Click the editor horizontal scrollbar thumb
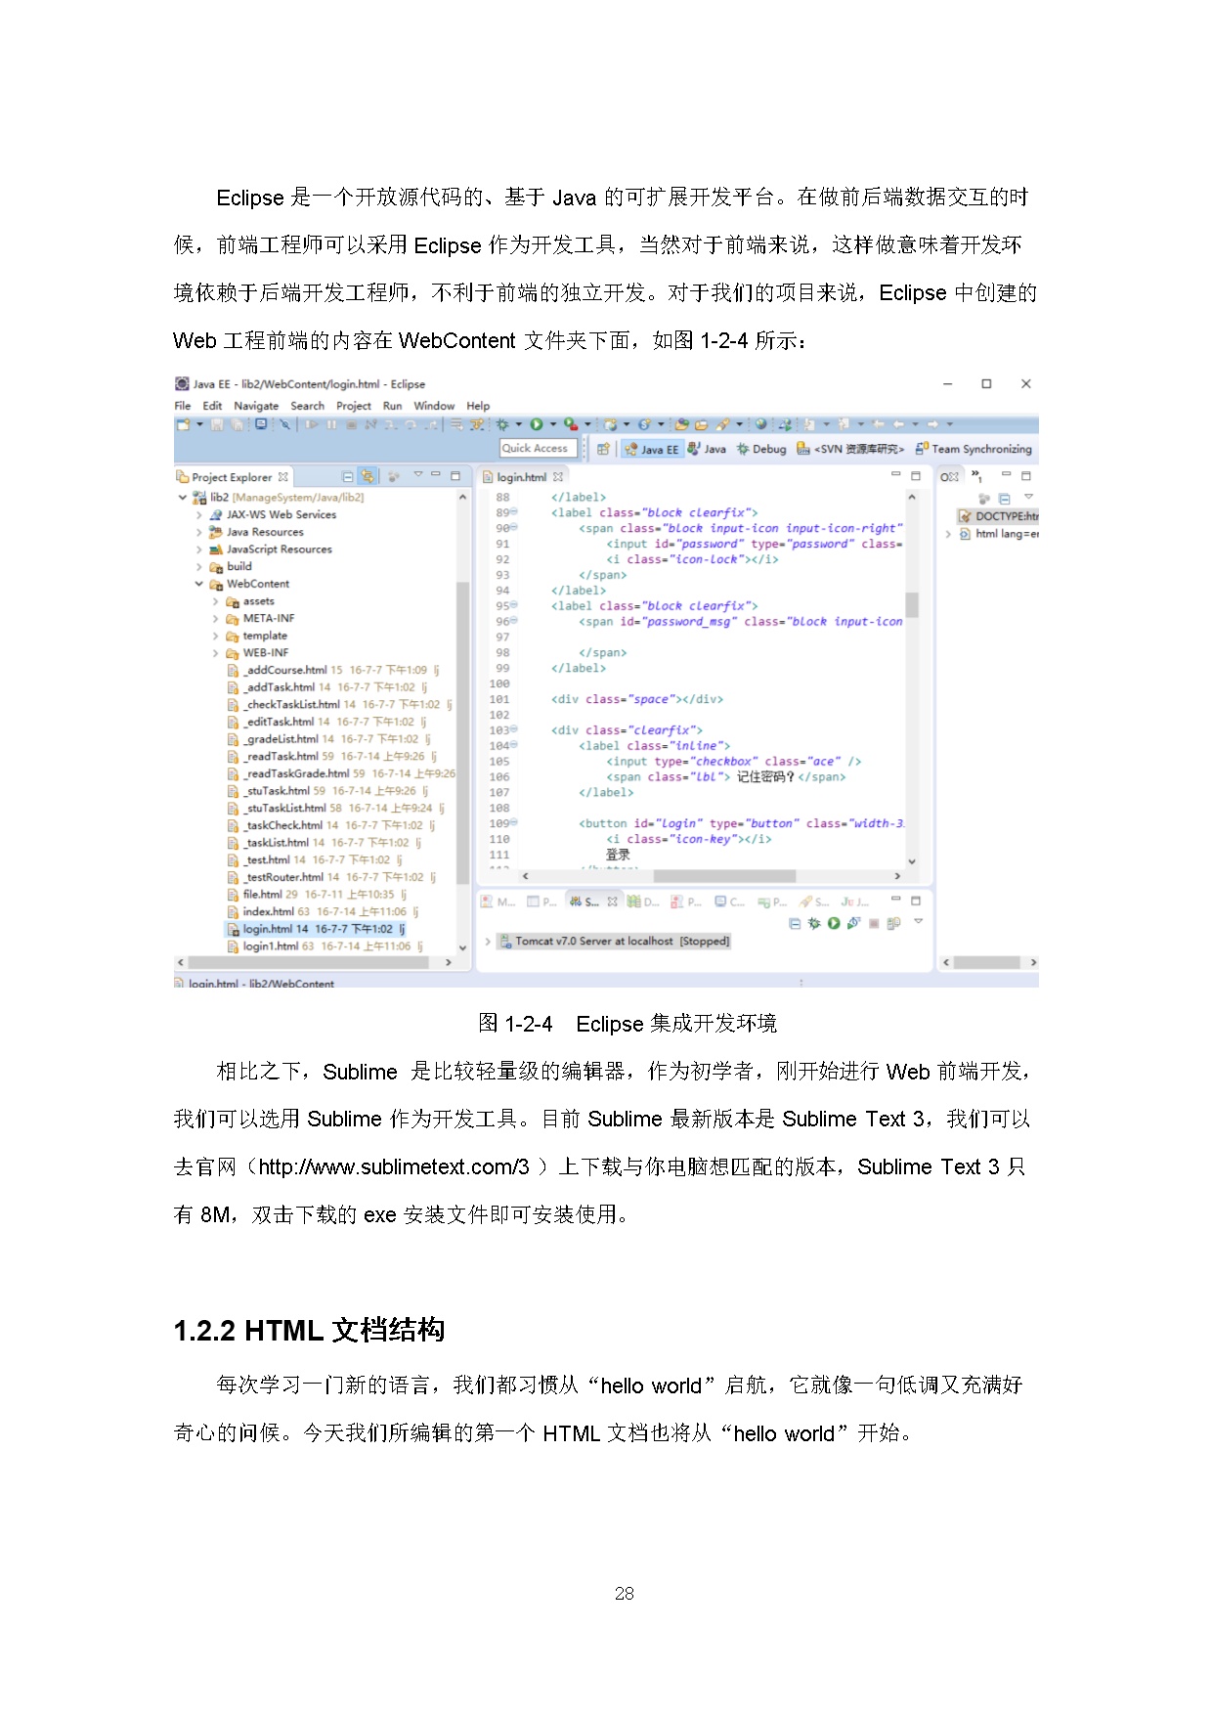This screenshot has width=1212, height=1715. [724, 876]
